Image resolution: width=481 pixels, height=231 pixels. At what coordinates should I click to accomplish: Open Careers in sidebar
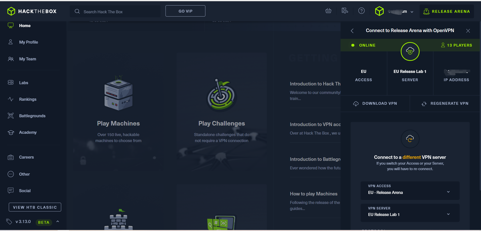[26, 157]
